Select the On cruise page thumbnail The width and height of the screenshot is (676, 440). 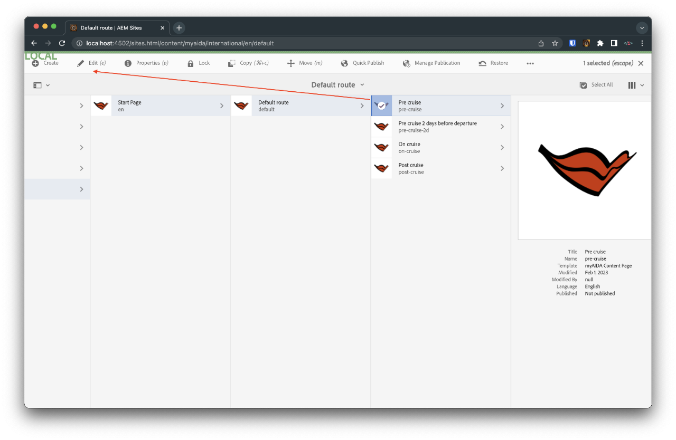[382, 147]
